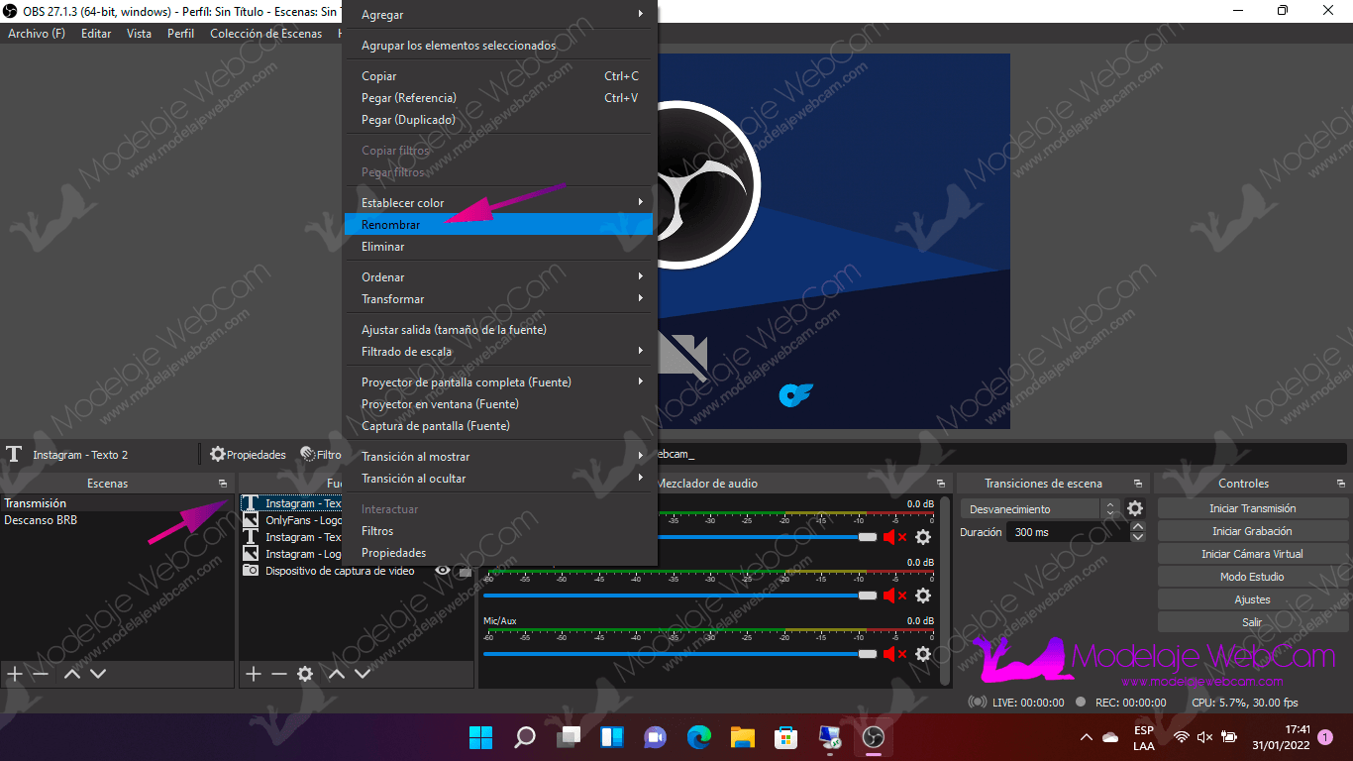Choose Renombrar in the context menu

tap(391, 225)
